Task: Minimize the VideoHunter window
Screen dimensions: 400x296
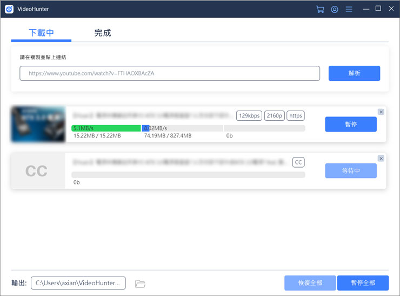Action: (x=366, y=9)
